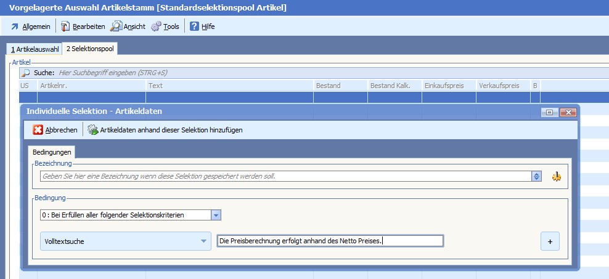Click the broom clear icon next to Bezeichnung

557,177
